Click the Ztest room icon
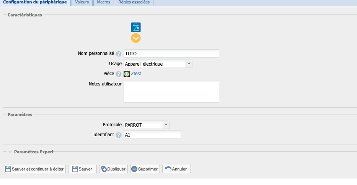The height and width of the screenshot is (185, 357). (127, 74)
